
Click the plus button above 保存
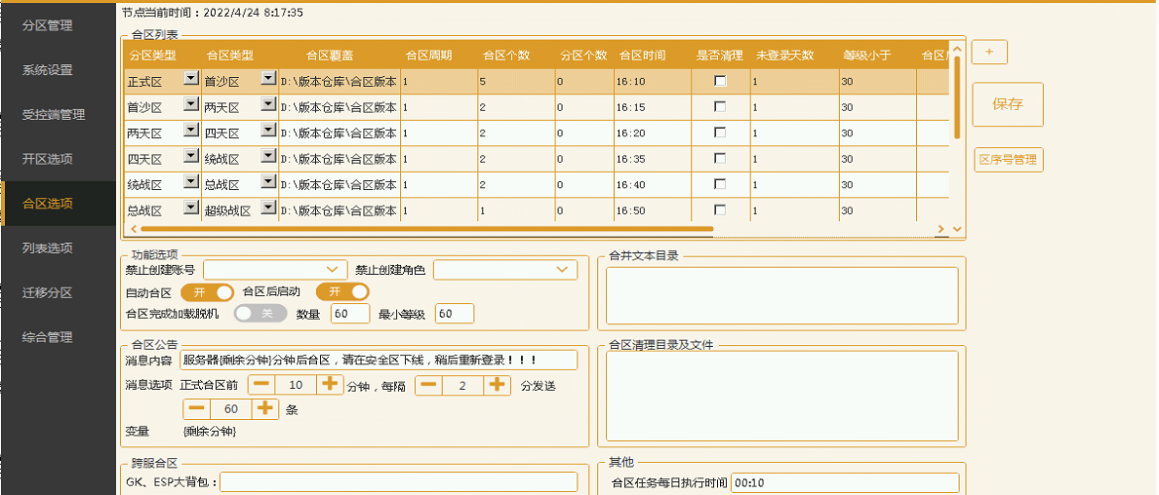pos(989,52)
